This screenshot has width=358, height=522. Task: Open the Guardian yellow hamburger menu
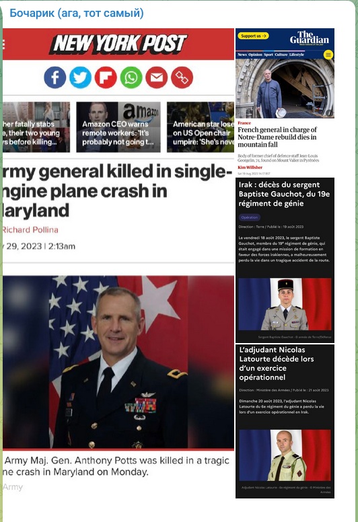[x=328, y=54]
